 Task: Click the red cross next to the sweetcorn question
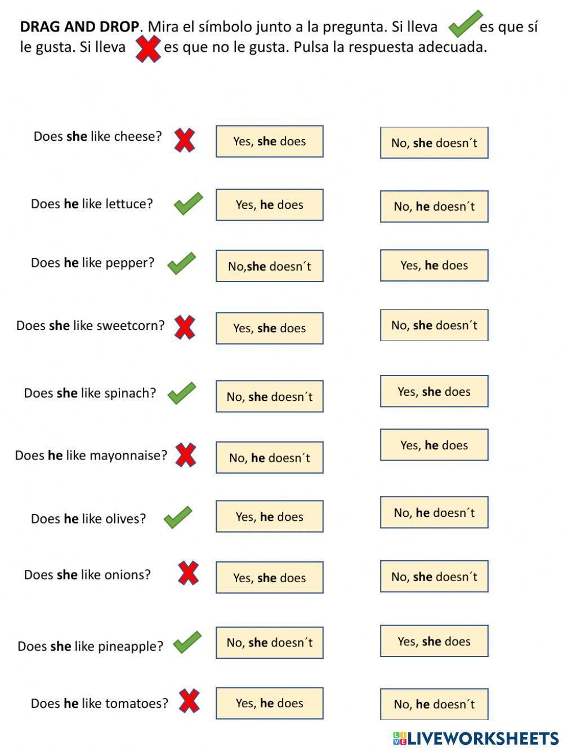(x=184, y=327)
